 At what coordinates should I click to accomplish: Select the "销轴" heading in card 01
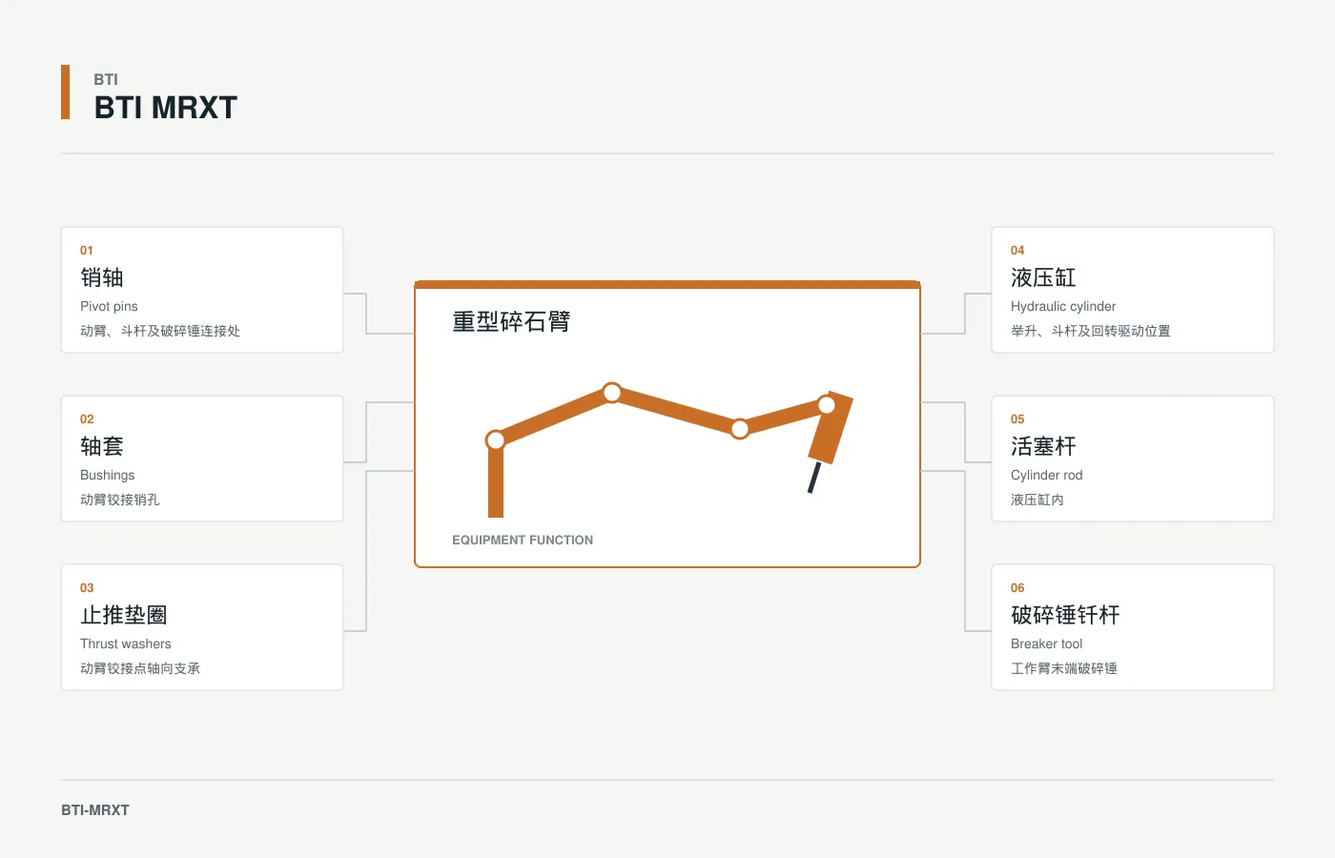(102, 277)
